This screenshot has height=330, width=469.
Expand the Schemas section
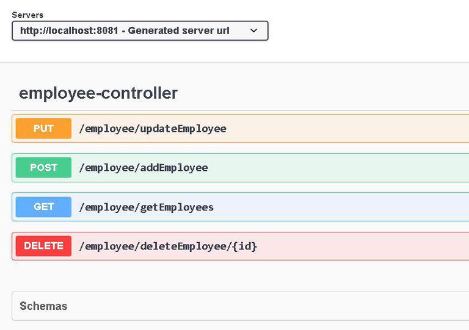[x=43, y=306]
